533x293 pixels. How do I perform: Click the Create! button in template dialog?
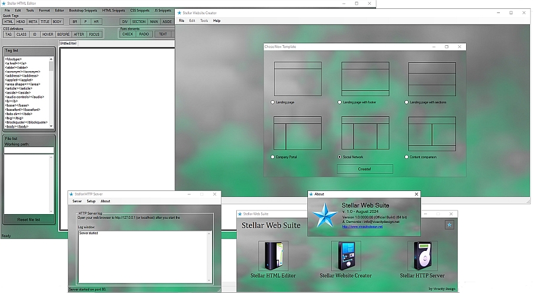tap(365, 169)
